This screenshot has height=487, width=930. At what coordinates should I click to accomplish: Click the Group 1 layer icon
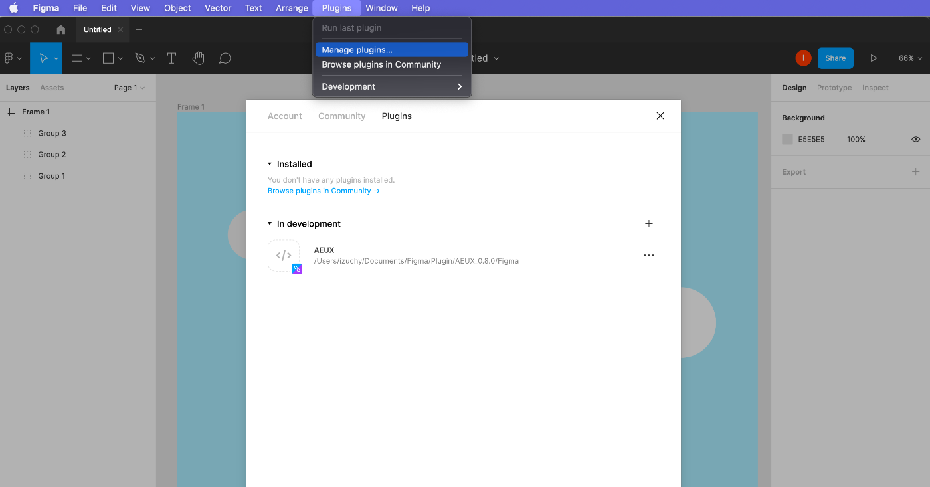coord(27,176)
